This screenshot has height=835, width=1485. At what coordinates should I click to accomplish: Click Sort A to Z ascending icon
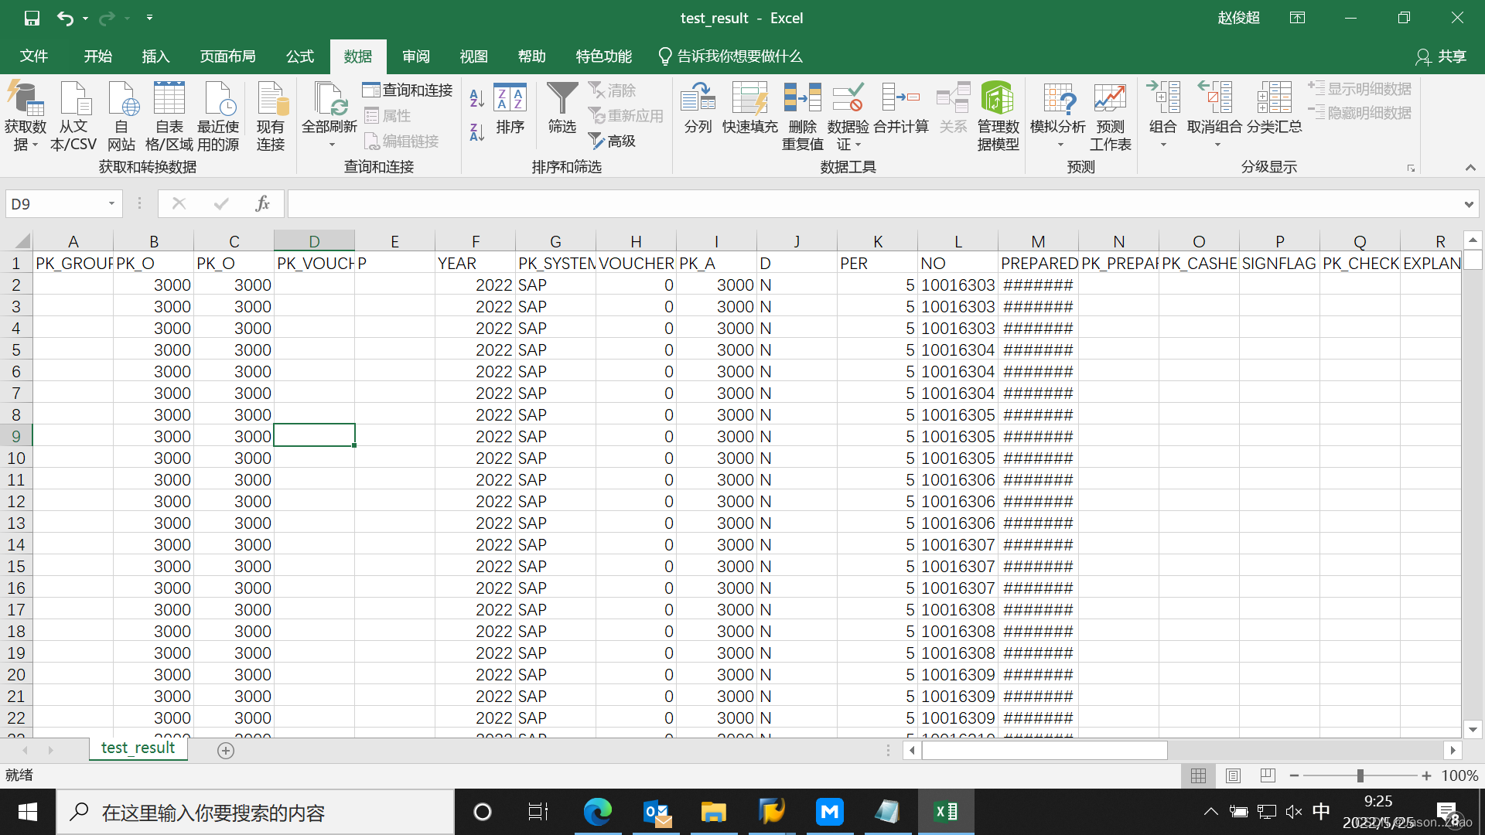click(476, 98)
